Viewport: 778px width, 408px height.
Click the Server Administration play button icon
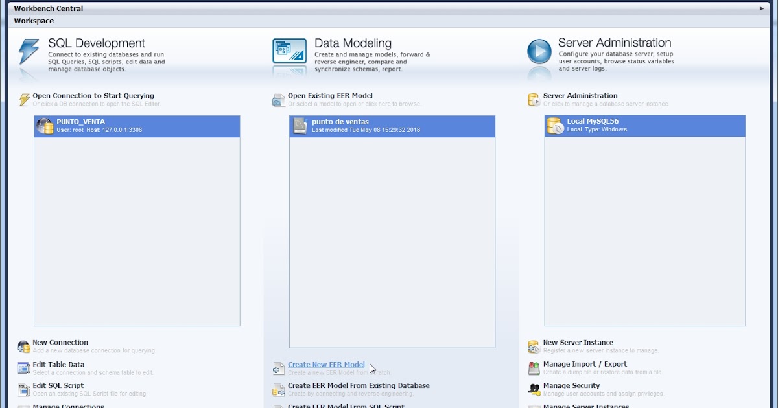(539, 51)
